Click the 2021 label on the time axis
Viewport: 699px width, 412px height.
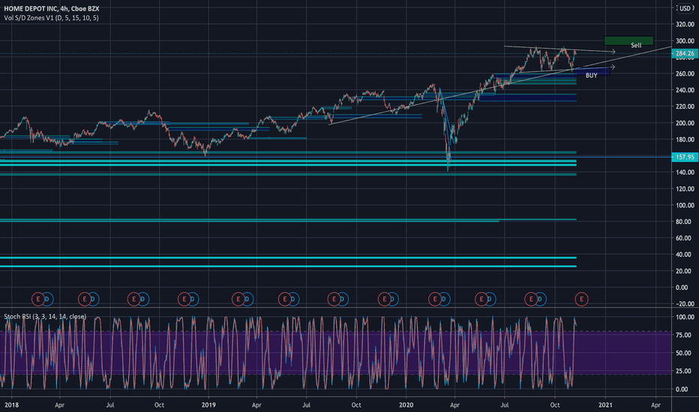click(x=605, y=405)
